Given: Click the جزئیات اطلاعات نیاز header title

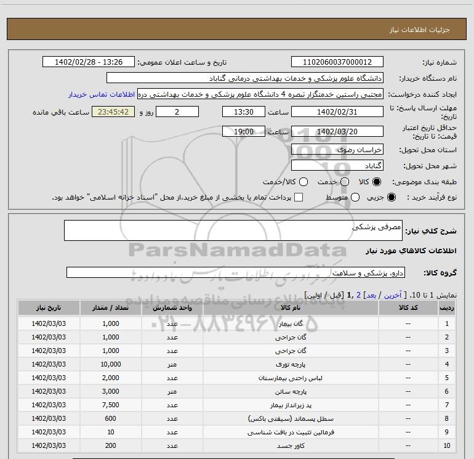Looking at the screenshot, I should pos(420,30).
